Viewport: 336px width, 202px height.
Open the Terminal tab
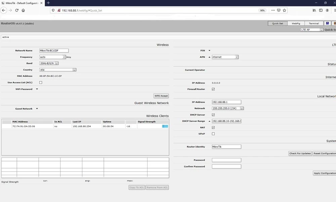[x=313, y=23]
